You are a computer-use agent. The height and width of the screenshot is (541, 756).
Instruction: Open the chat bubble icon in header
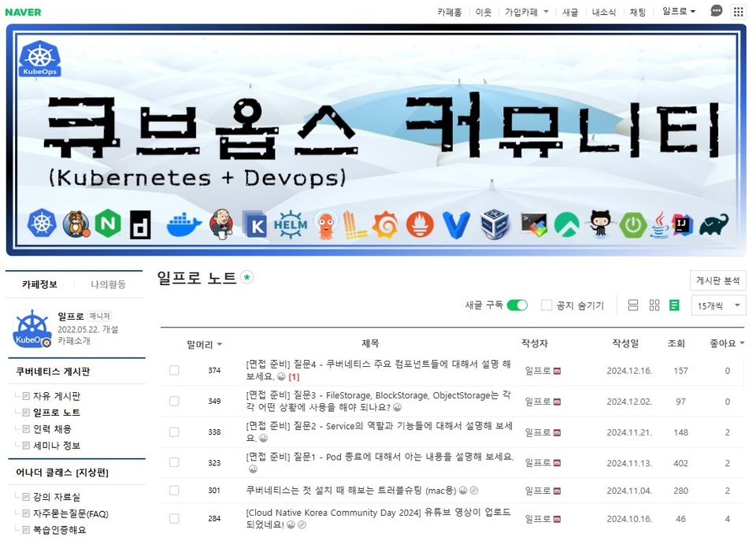pos(717,11)
